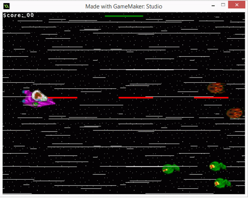Click the GameMaker icon in title bar
The height and width of the screenshot is (198, 248).
[x=6, y=6]
